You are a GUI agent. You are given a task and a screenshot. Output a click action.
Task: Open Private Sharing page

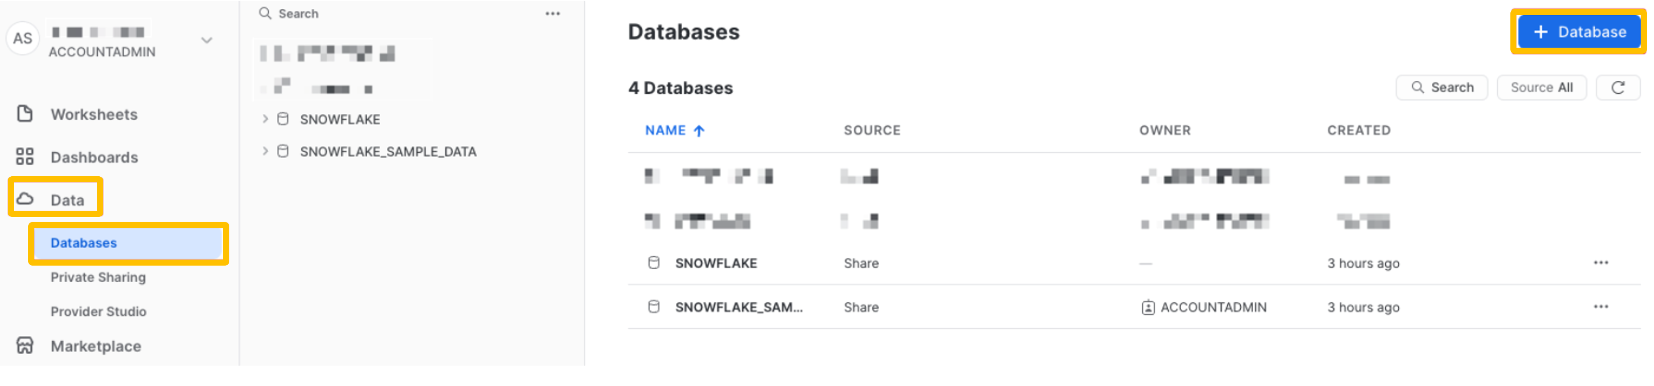98,277
